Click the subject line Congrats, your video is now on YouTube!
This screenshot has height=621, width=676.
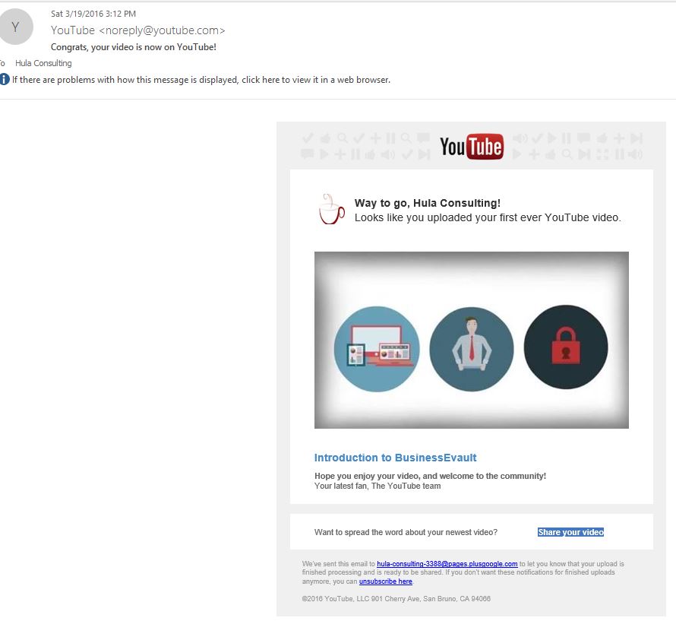coord(134,47)
